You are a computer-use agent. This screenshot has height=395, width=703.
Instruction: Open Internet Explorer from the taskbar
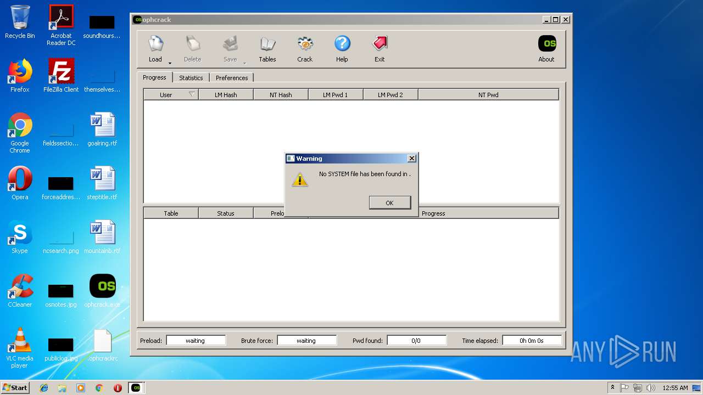[x=44, y=388]
